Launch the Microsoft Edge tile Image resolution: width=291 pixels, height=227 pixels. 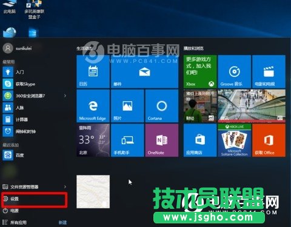point(93,106)
